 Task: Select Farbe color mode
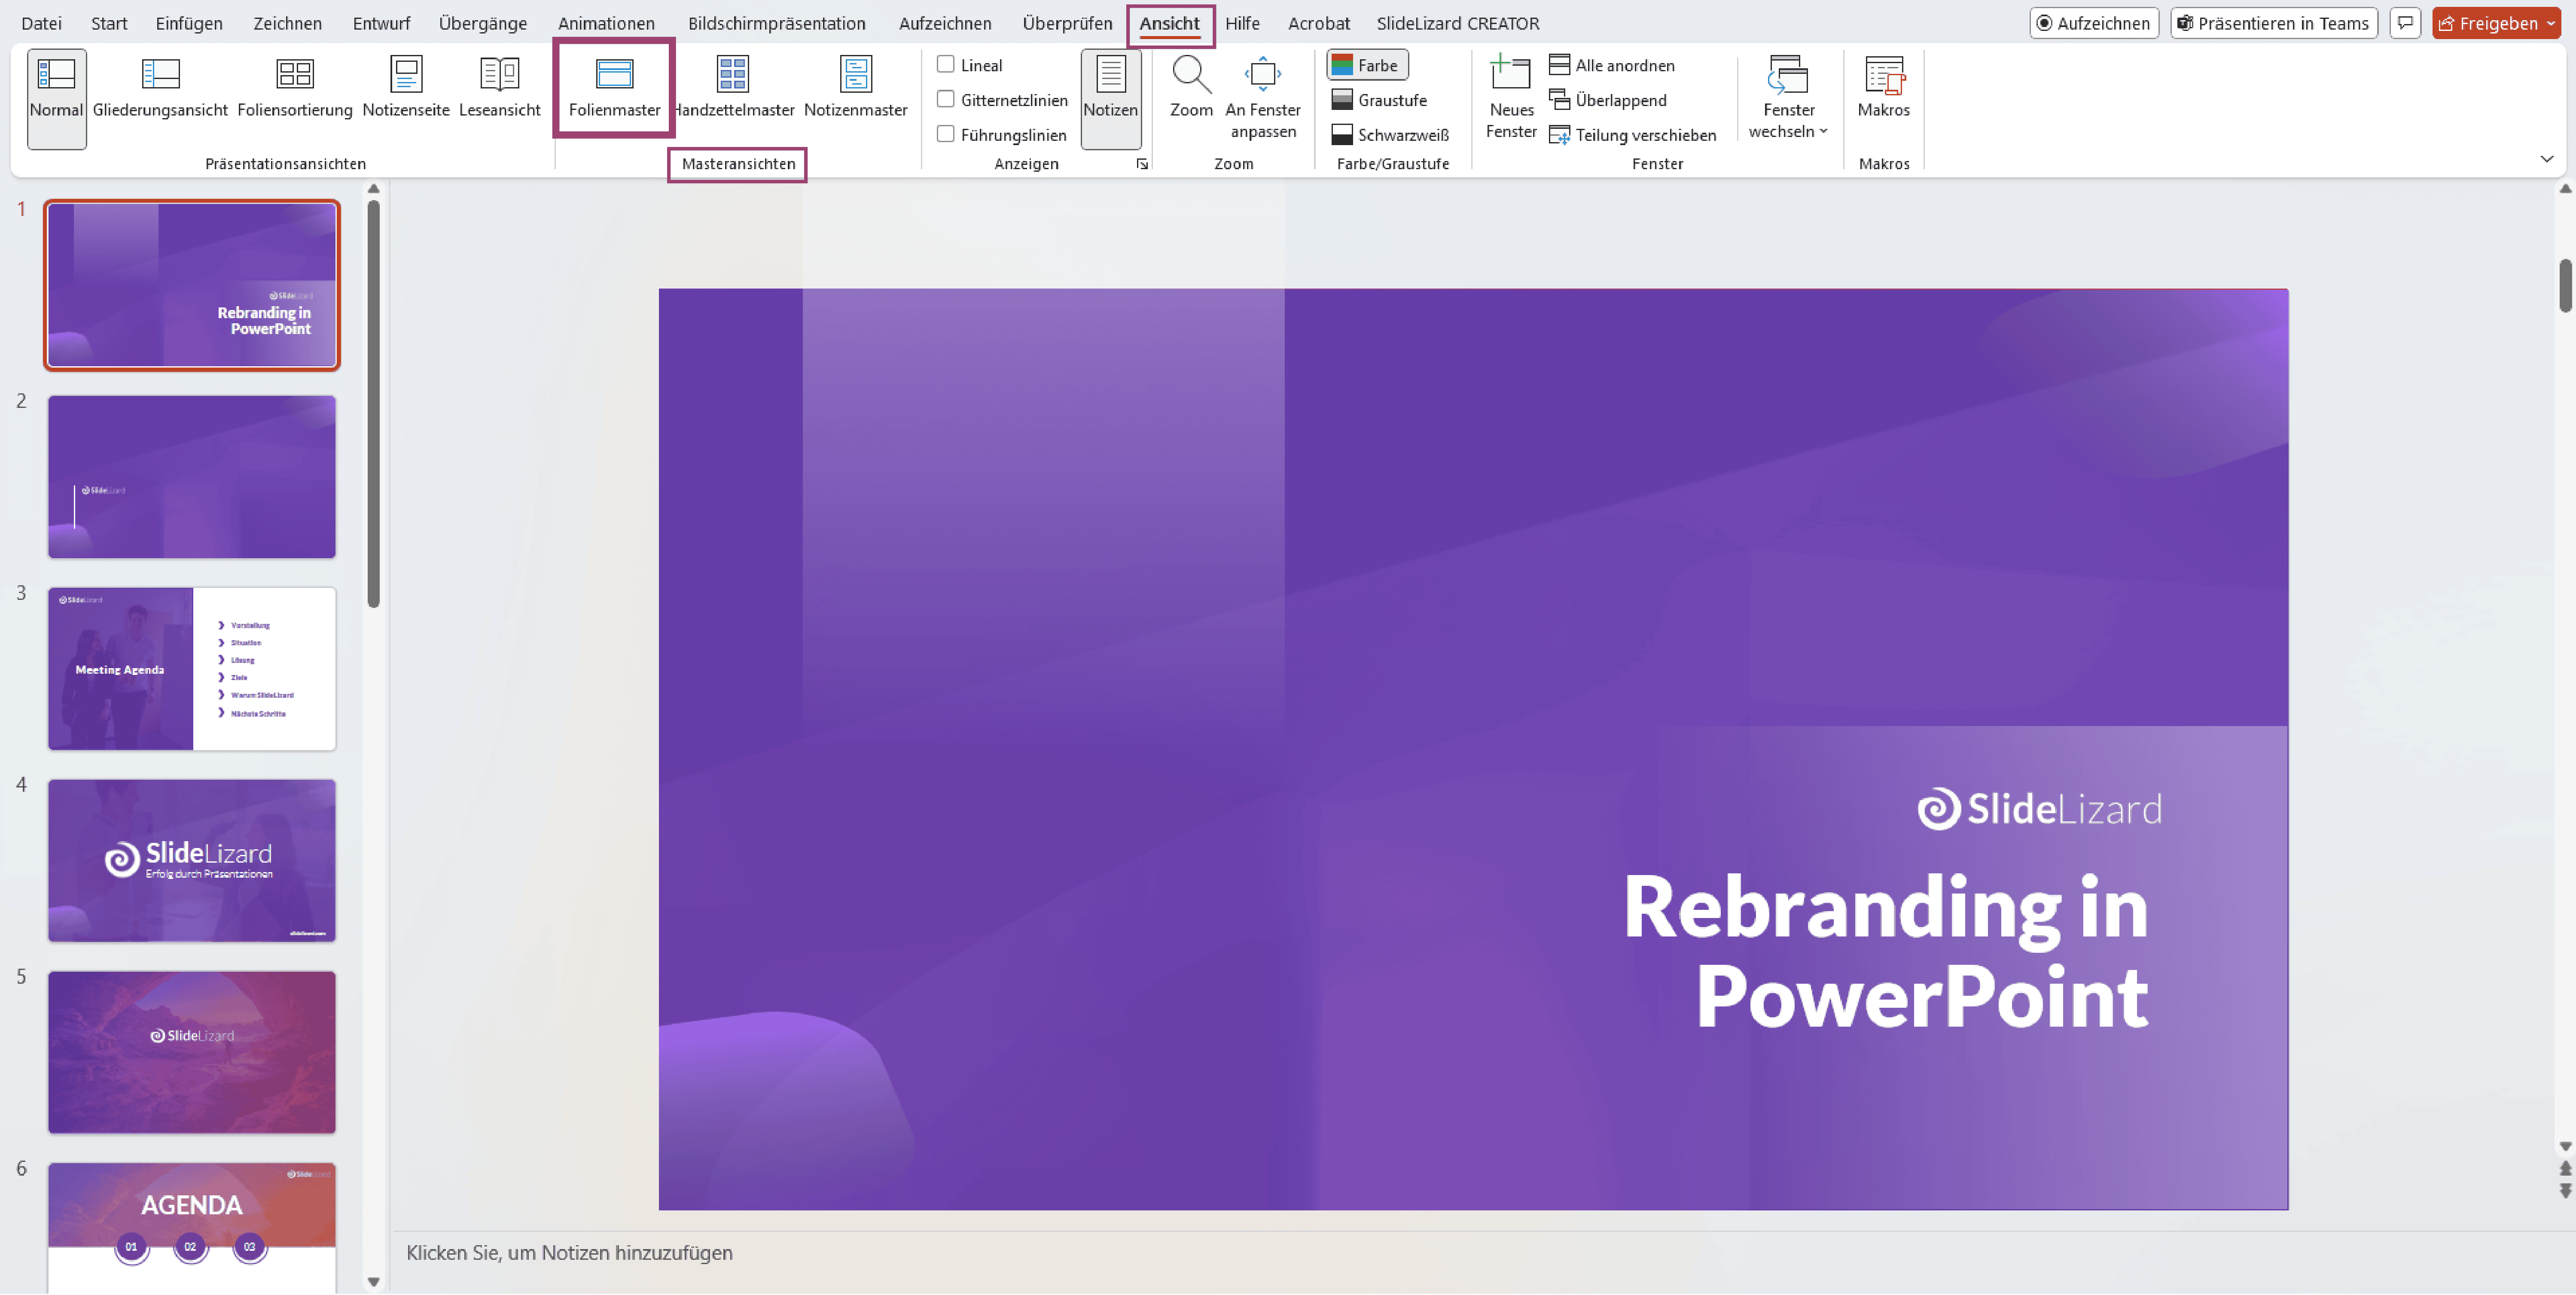pyautogui.click(x=1367, y=65)
